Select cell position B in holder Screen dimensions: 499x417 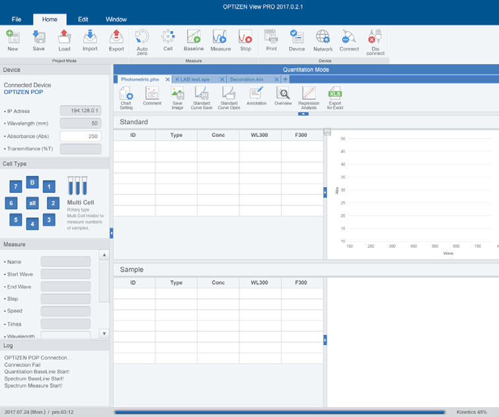32,182
